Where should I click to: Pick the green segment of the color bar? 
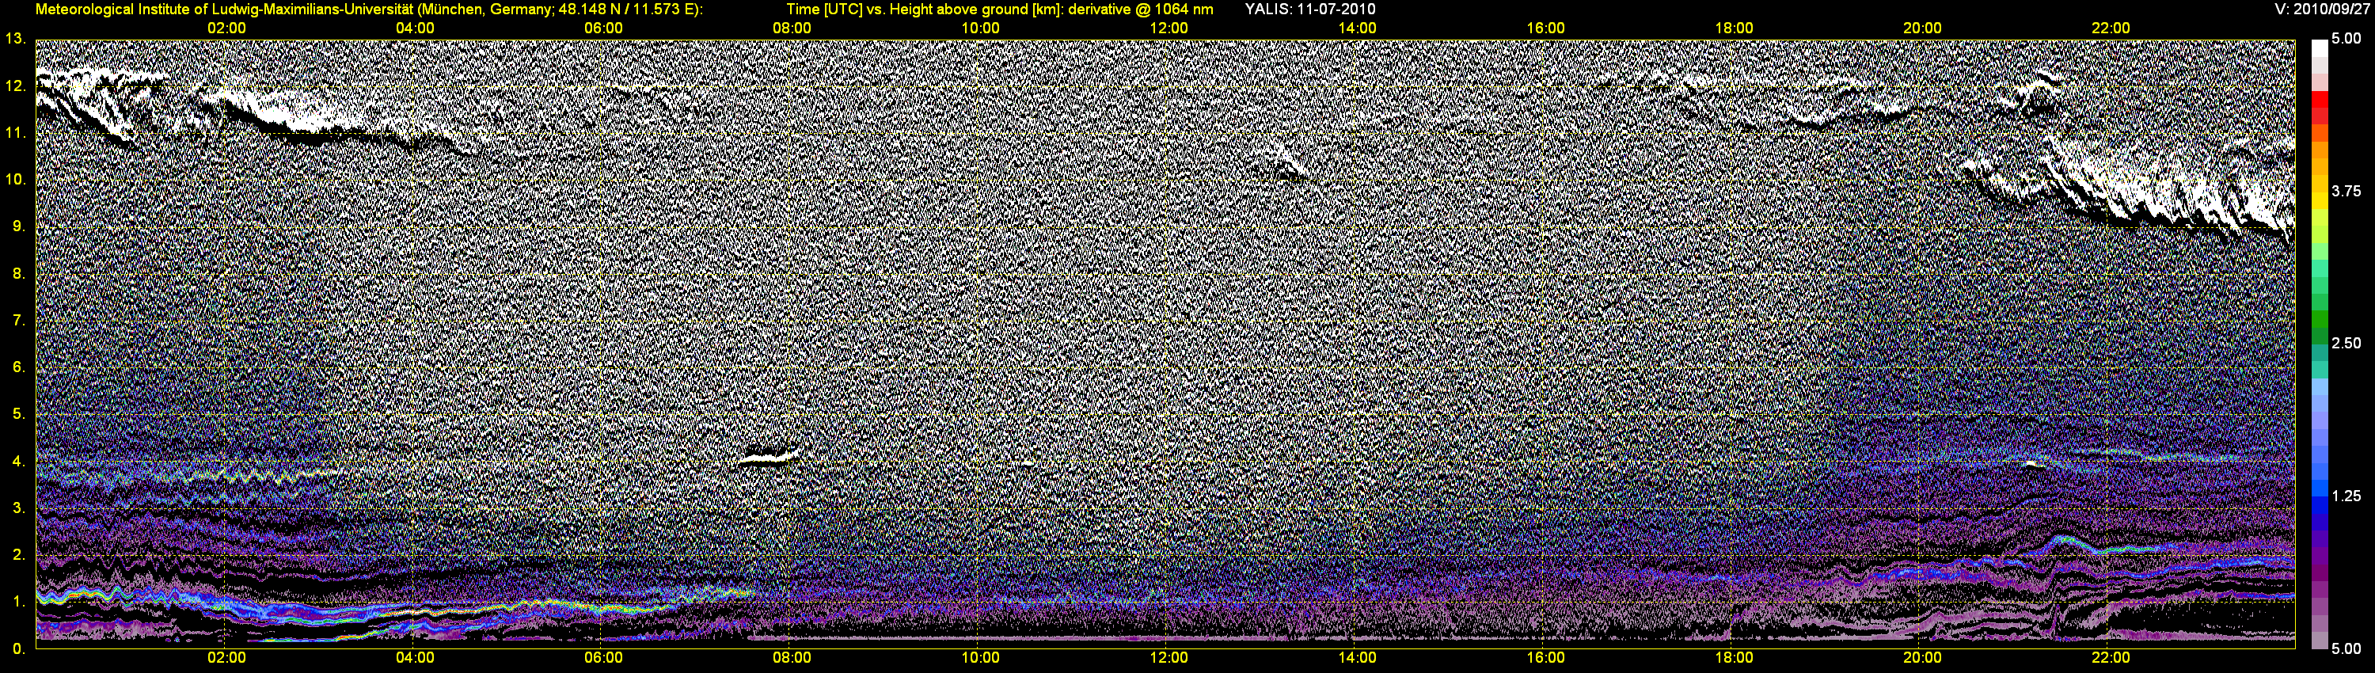coord(2319,321)
